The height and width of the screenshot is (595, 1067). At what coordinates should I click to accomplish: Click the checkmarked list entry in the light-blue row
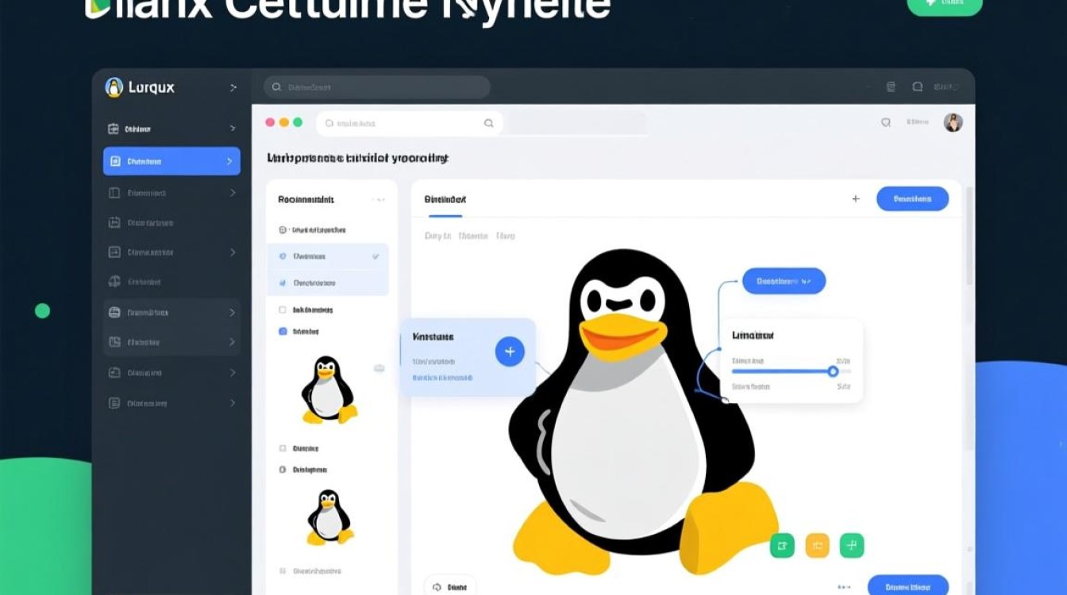[x=328, y=256]
